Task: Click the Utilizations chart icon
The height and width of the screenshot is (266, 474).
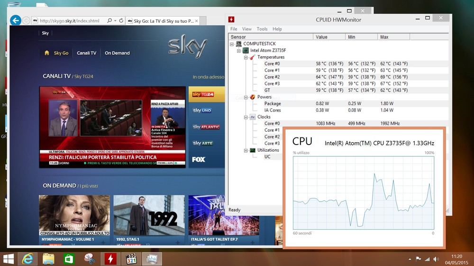Action: pos(253,150)
